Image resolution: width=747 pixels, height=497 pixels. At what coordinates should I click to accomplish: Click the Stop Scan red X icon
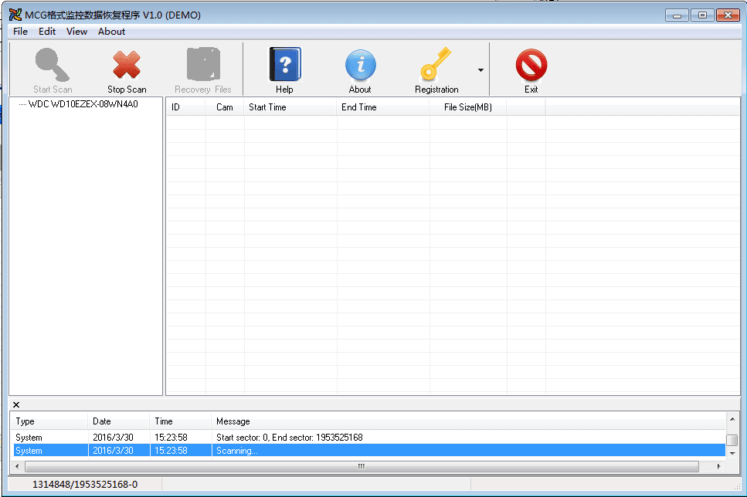click(127, 65)
